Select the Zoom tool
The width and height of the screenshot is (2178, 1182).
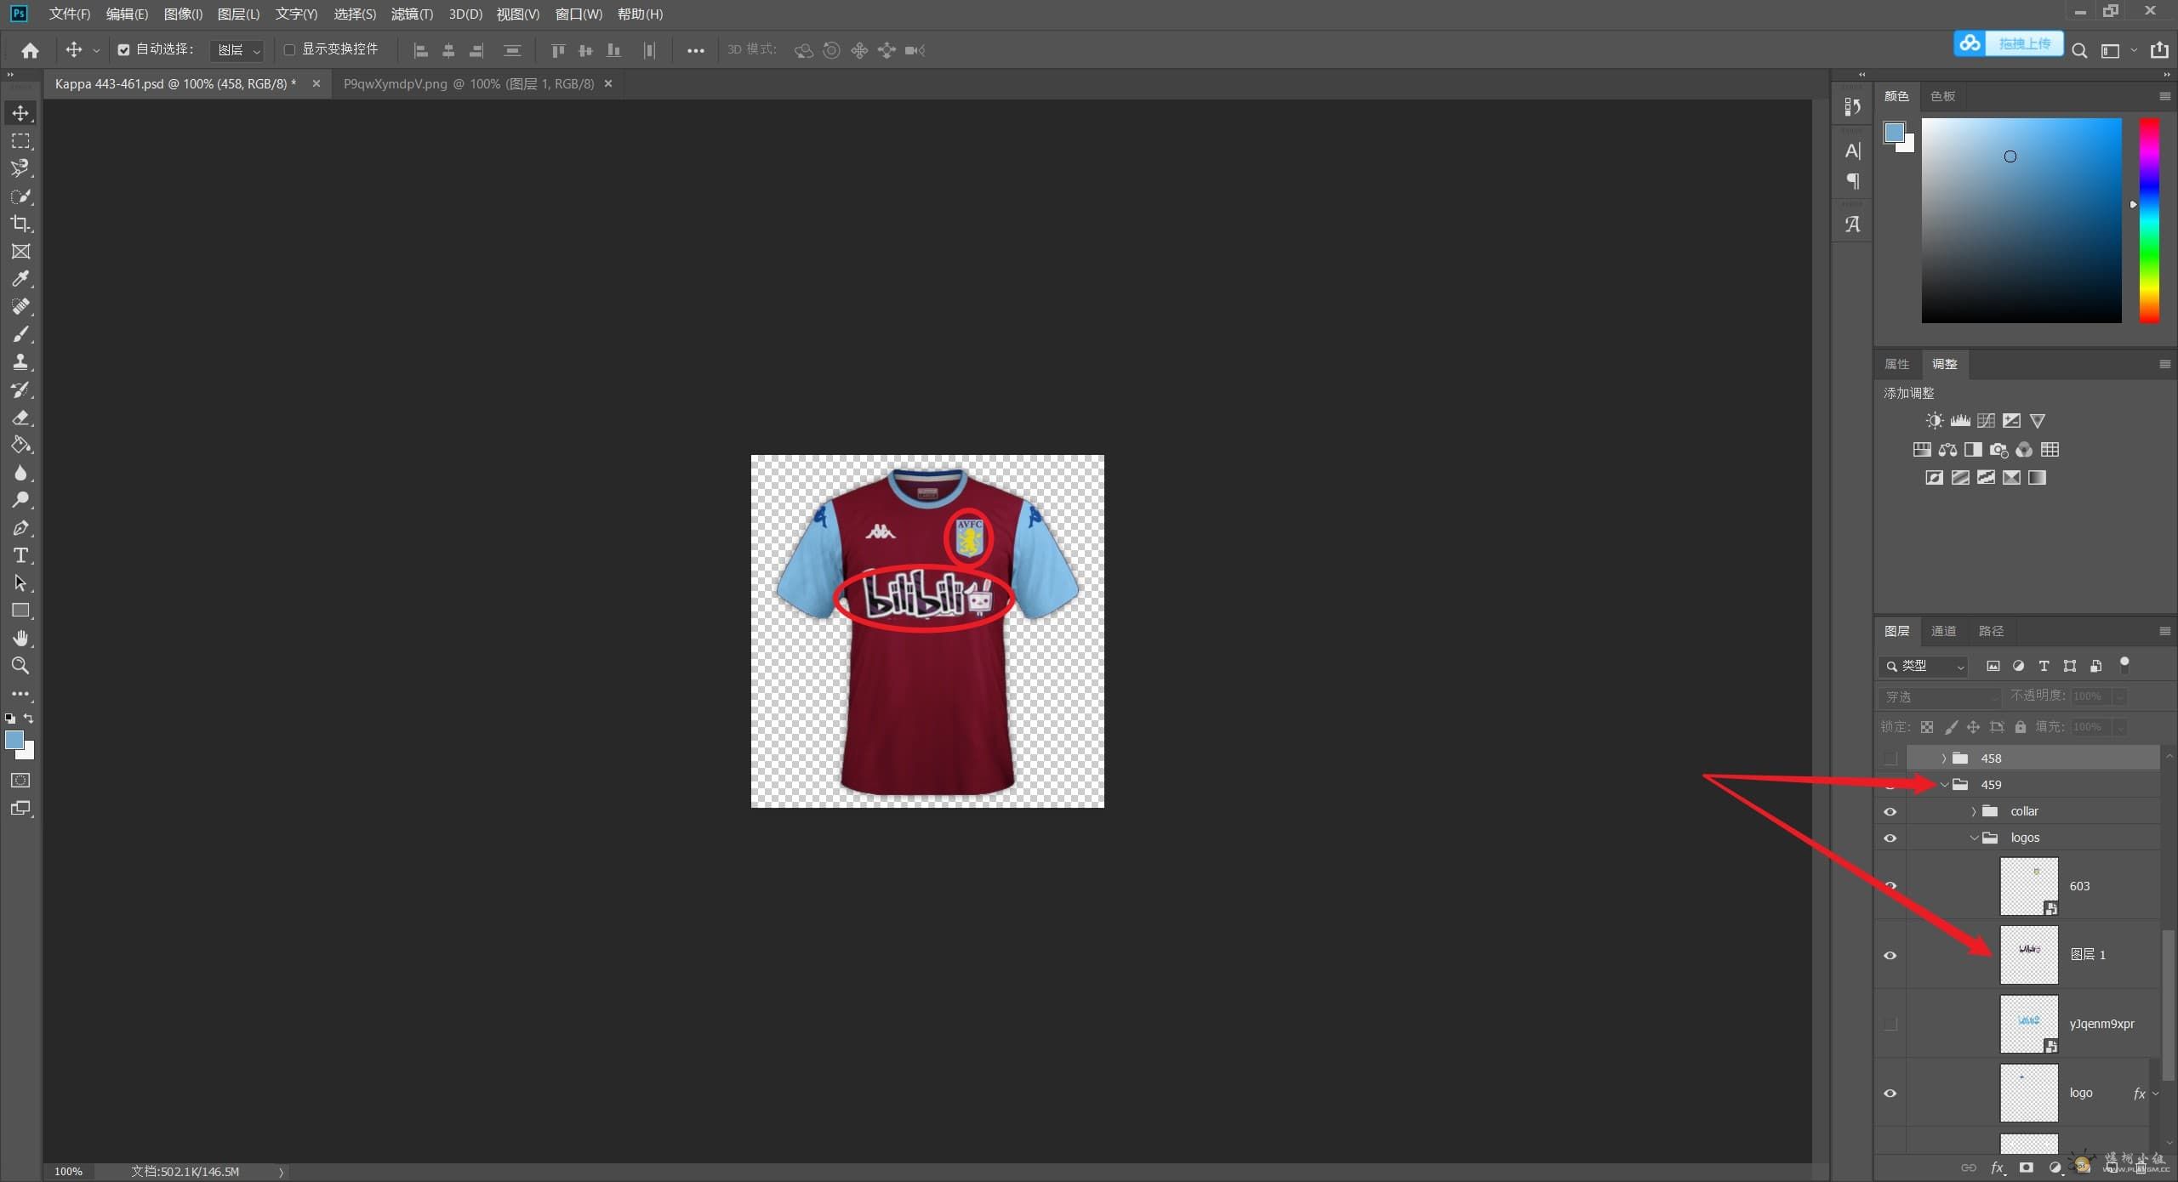click(20, 666)
